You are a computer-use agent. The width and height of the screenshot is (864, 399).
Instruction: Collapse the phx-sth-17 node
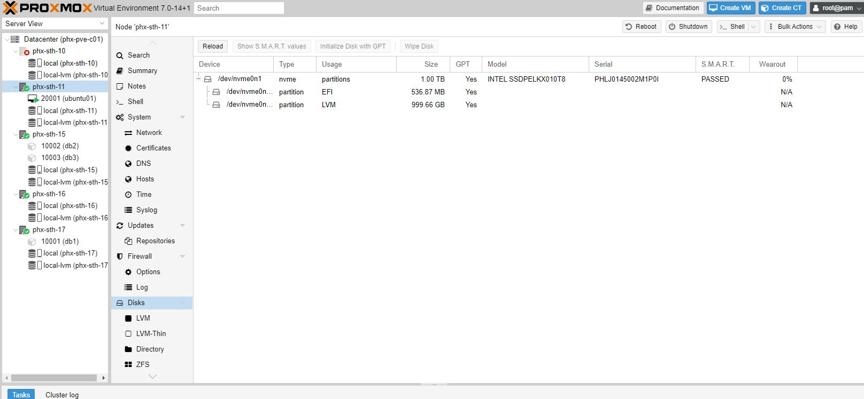(x=16, y=230)
